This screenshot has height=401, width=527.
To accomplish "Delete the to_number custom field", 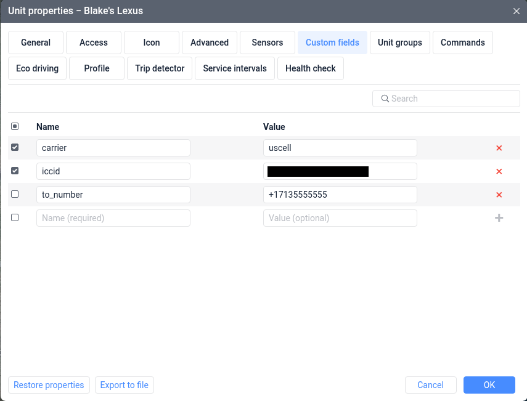I will click(499, 195).
